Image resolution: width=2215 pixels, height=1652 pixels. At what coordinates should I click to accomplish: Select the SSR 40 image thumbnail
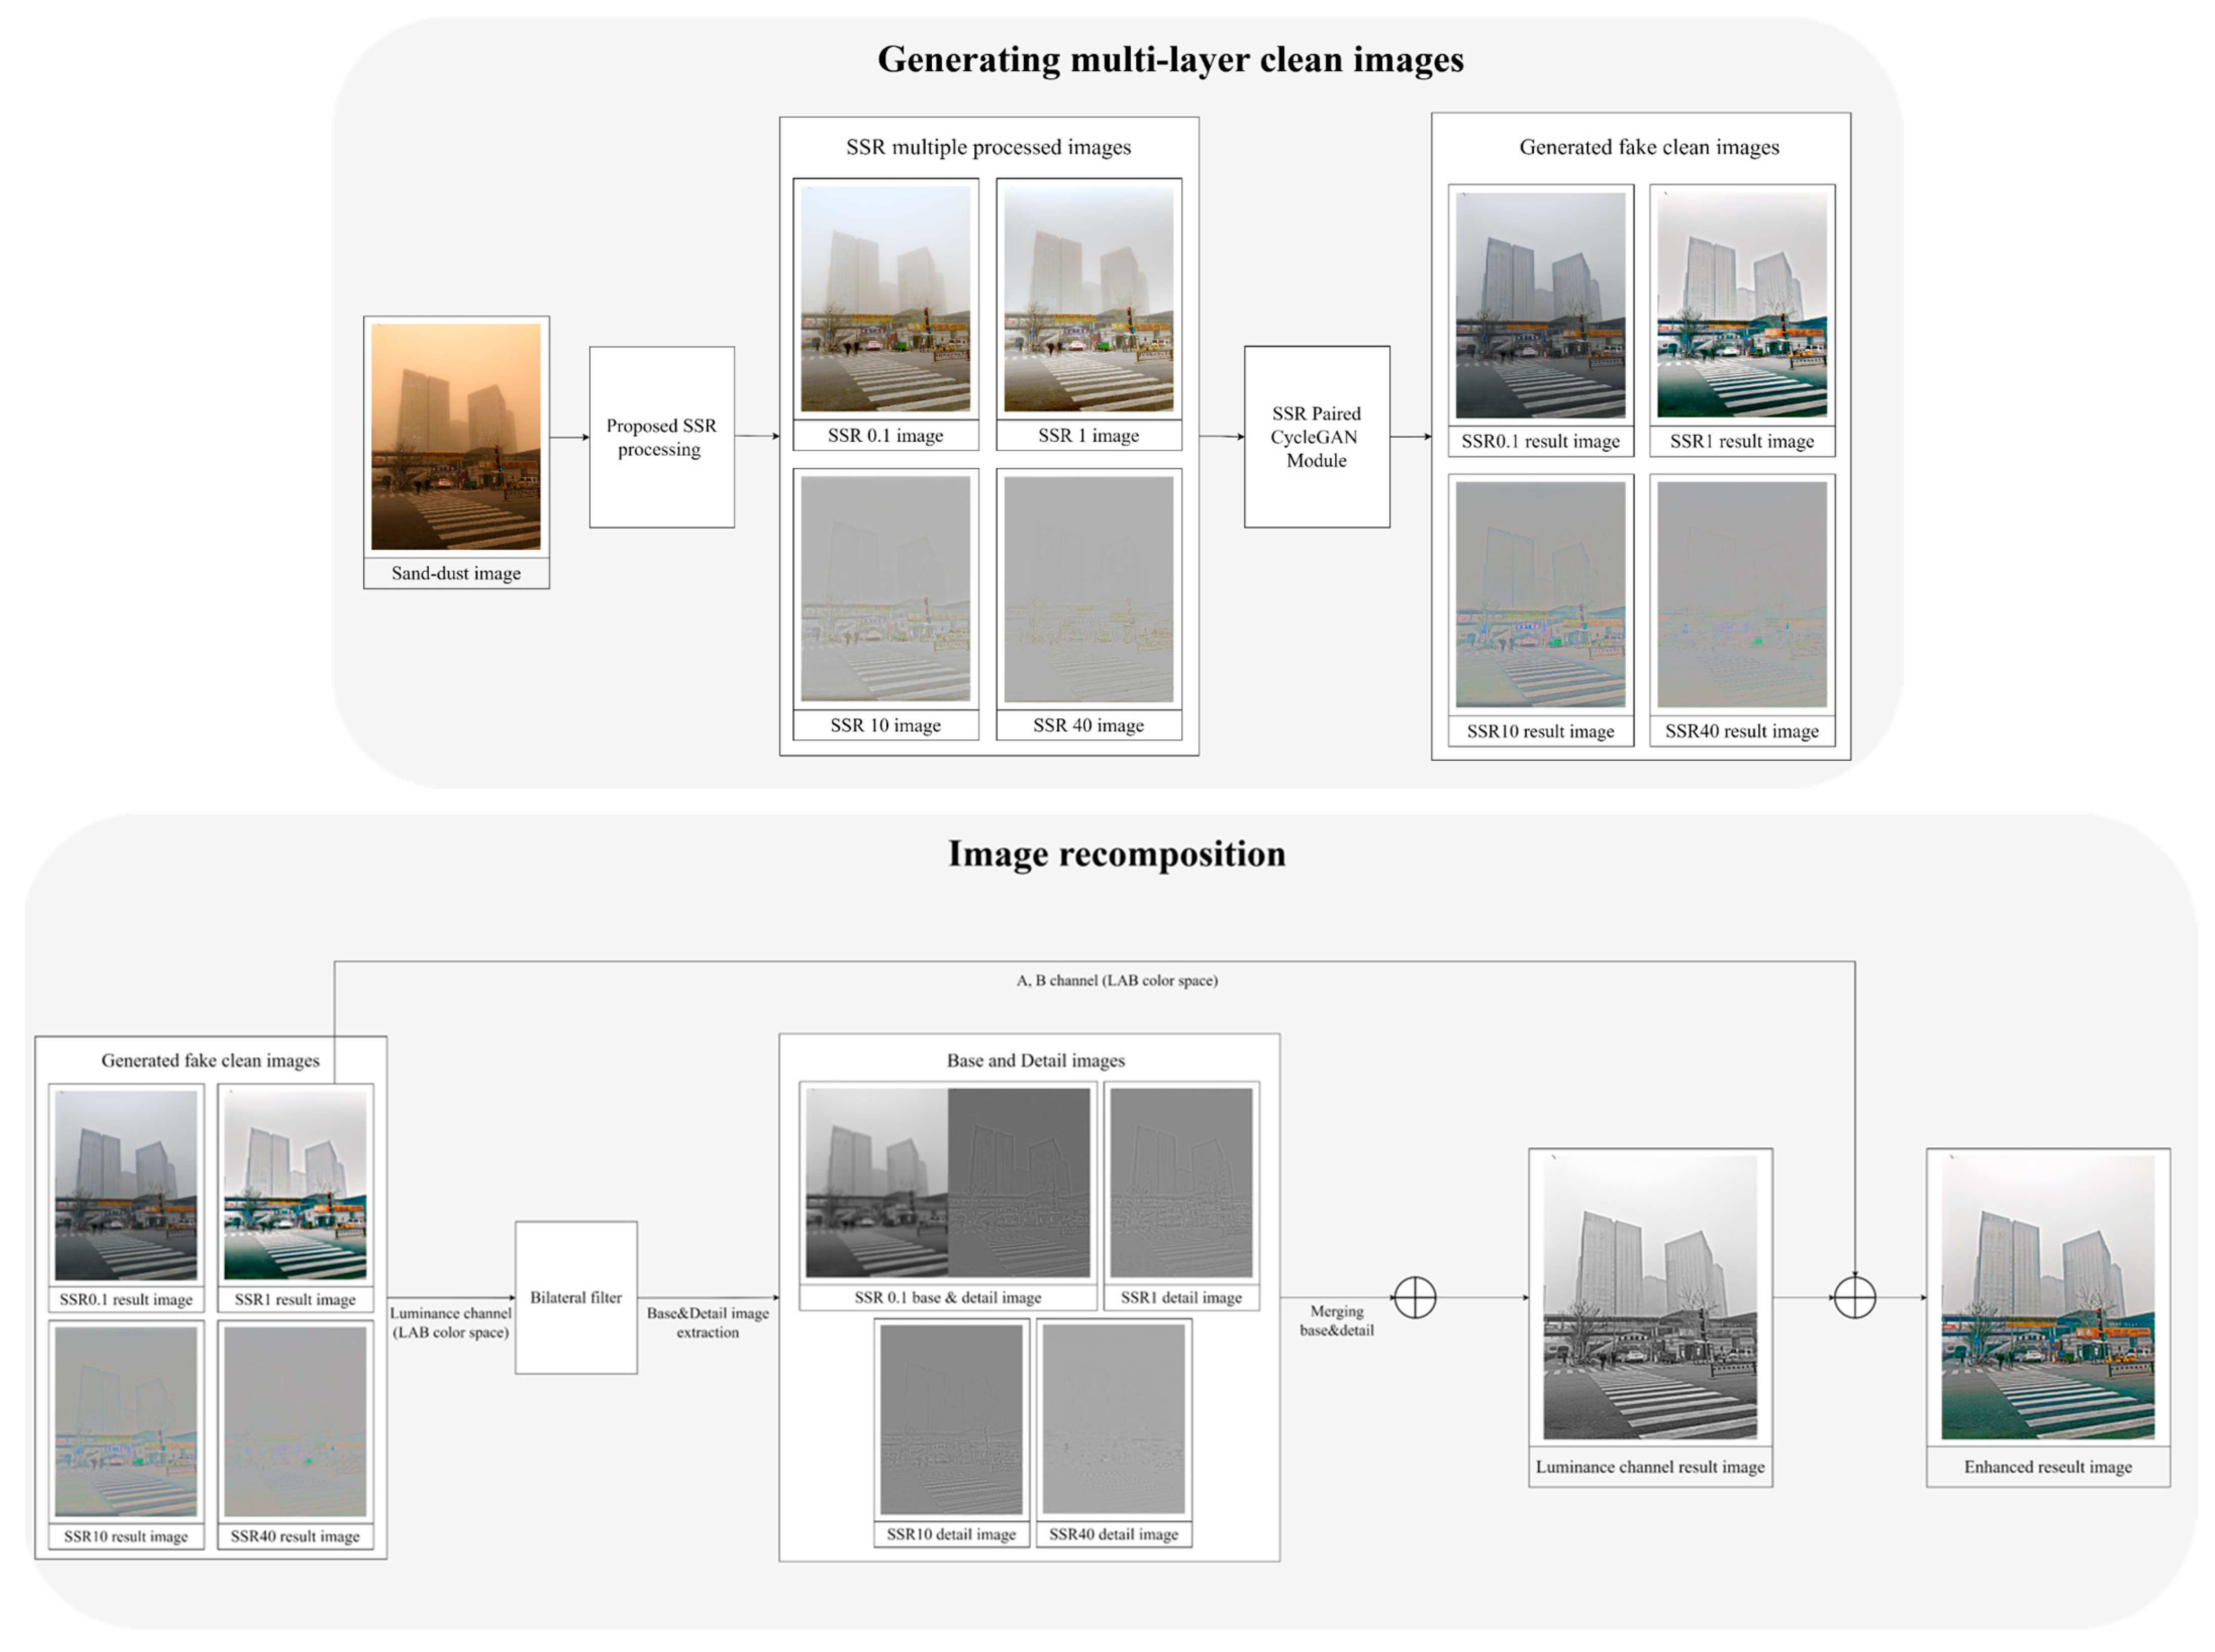(1088, 588)
